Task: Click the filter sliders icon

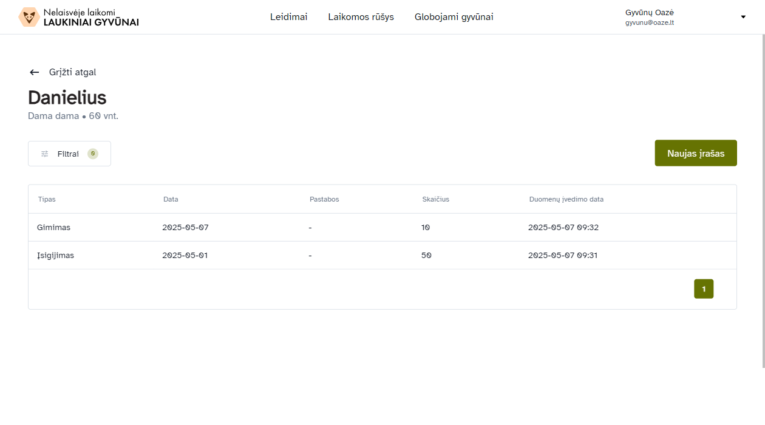Action: 44,154
